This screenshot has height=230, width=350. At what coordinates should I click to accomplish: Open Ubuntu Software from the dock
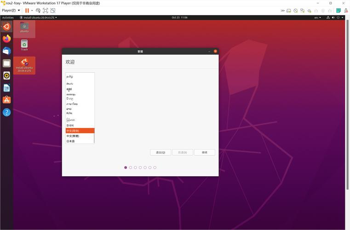click(x=7, y=100)
